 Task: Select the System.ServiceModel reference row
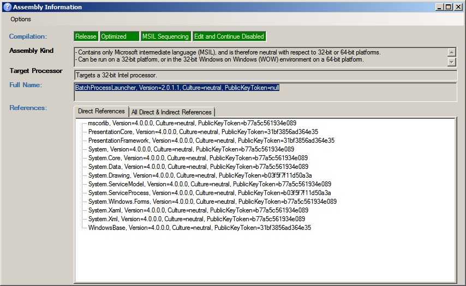point(210,184)
